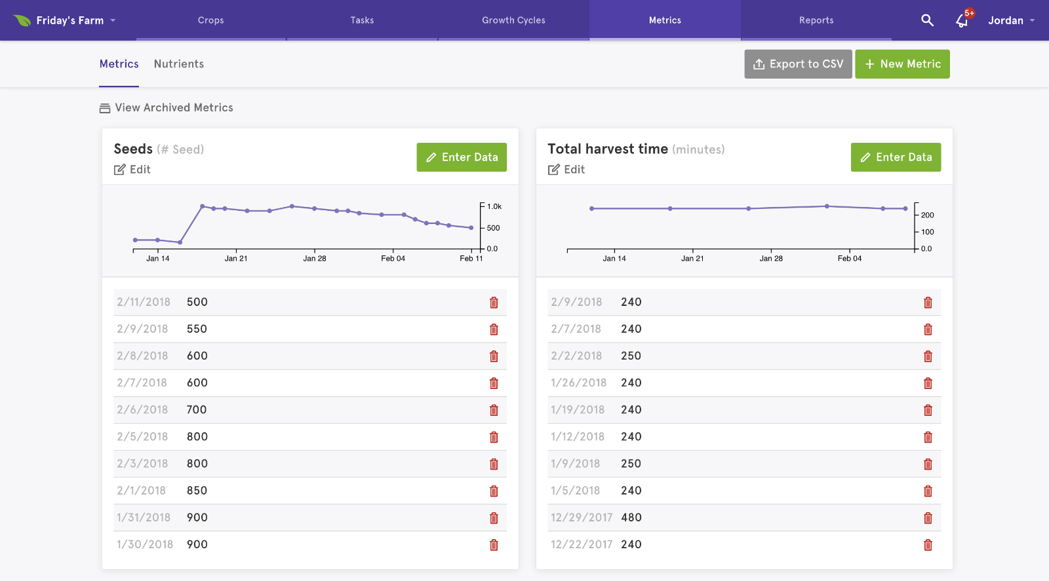Click the Friday's Farm leaf logo

(22, 20)
